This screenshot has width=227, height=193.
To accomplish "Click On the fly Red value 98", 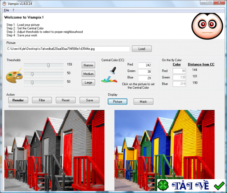I will tap(179, 71).
